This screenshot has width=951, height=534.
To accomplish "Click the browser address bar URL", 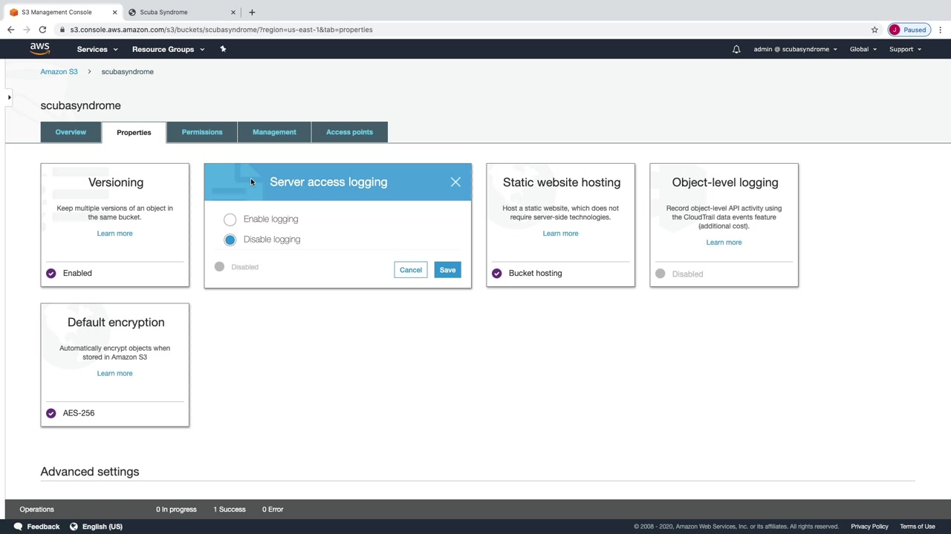I will point(221,30).
